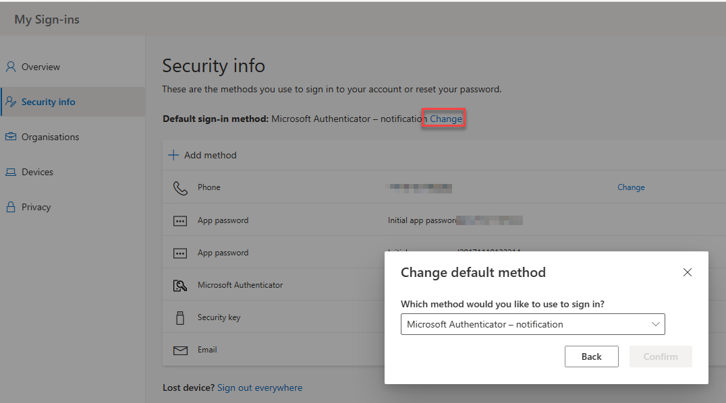Click the plus icon beside Add method
Viewport: 726px width, 403px height.
click(173, 155)
